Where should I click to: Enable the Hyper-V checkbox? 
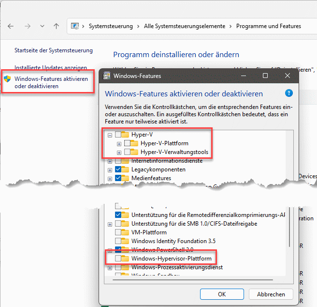tap(118, 134)
